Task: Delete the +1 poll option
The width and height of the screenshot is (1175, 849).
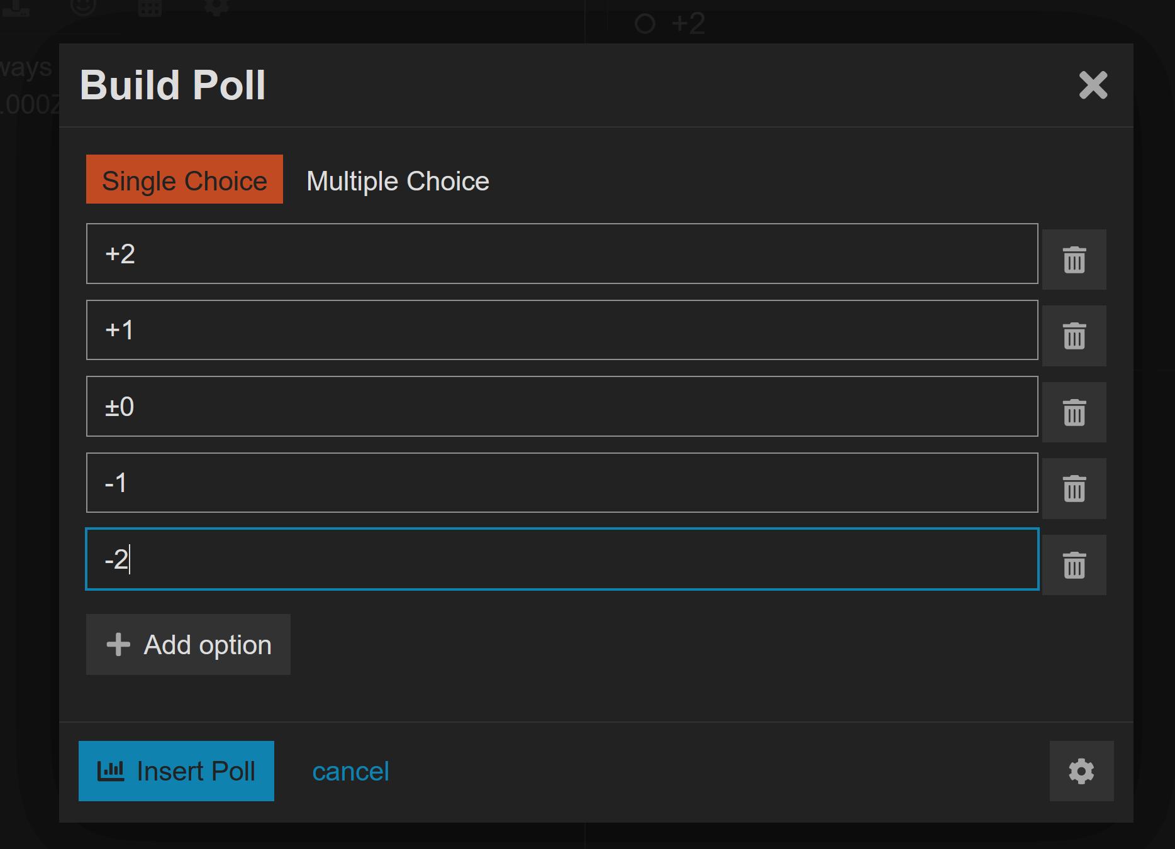Action: [x=1074, y=336]
